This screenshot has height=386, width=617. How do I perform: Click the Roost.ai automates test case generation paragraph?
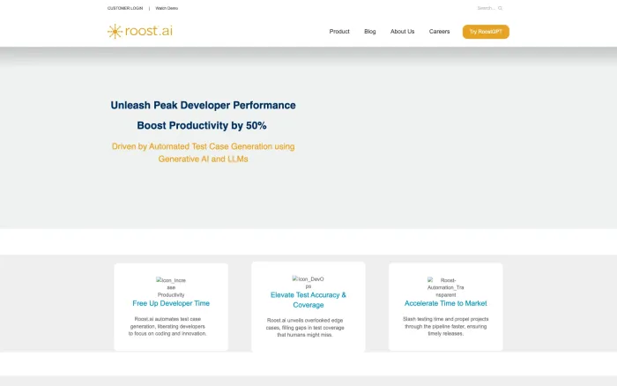(167, 326)
